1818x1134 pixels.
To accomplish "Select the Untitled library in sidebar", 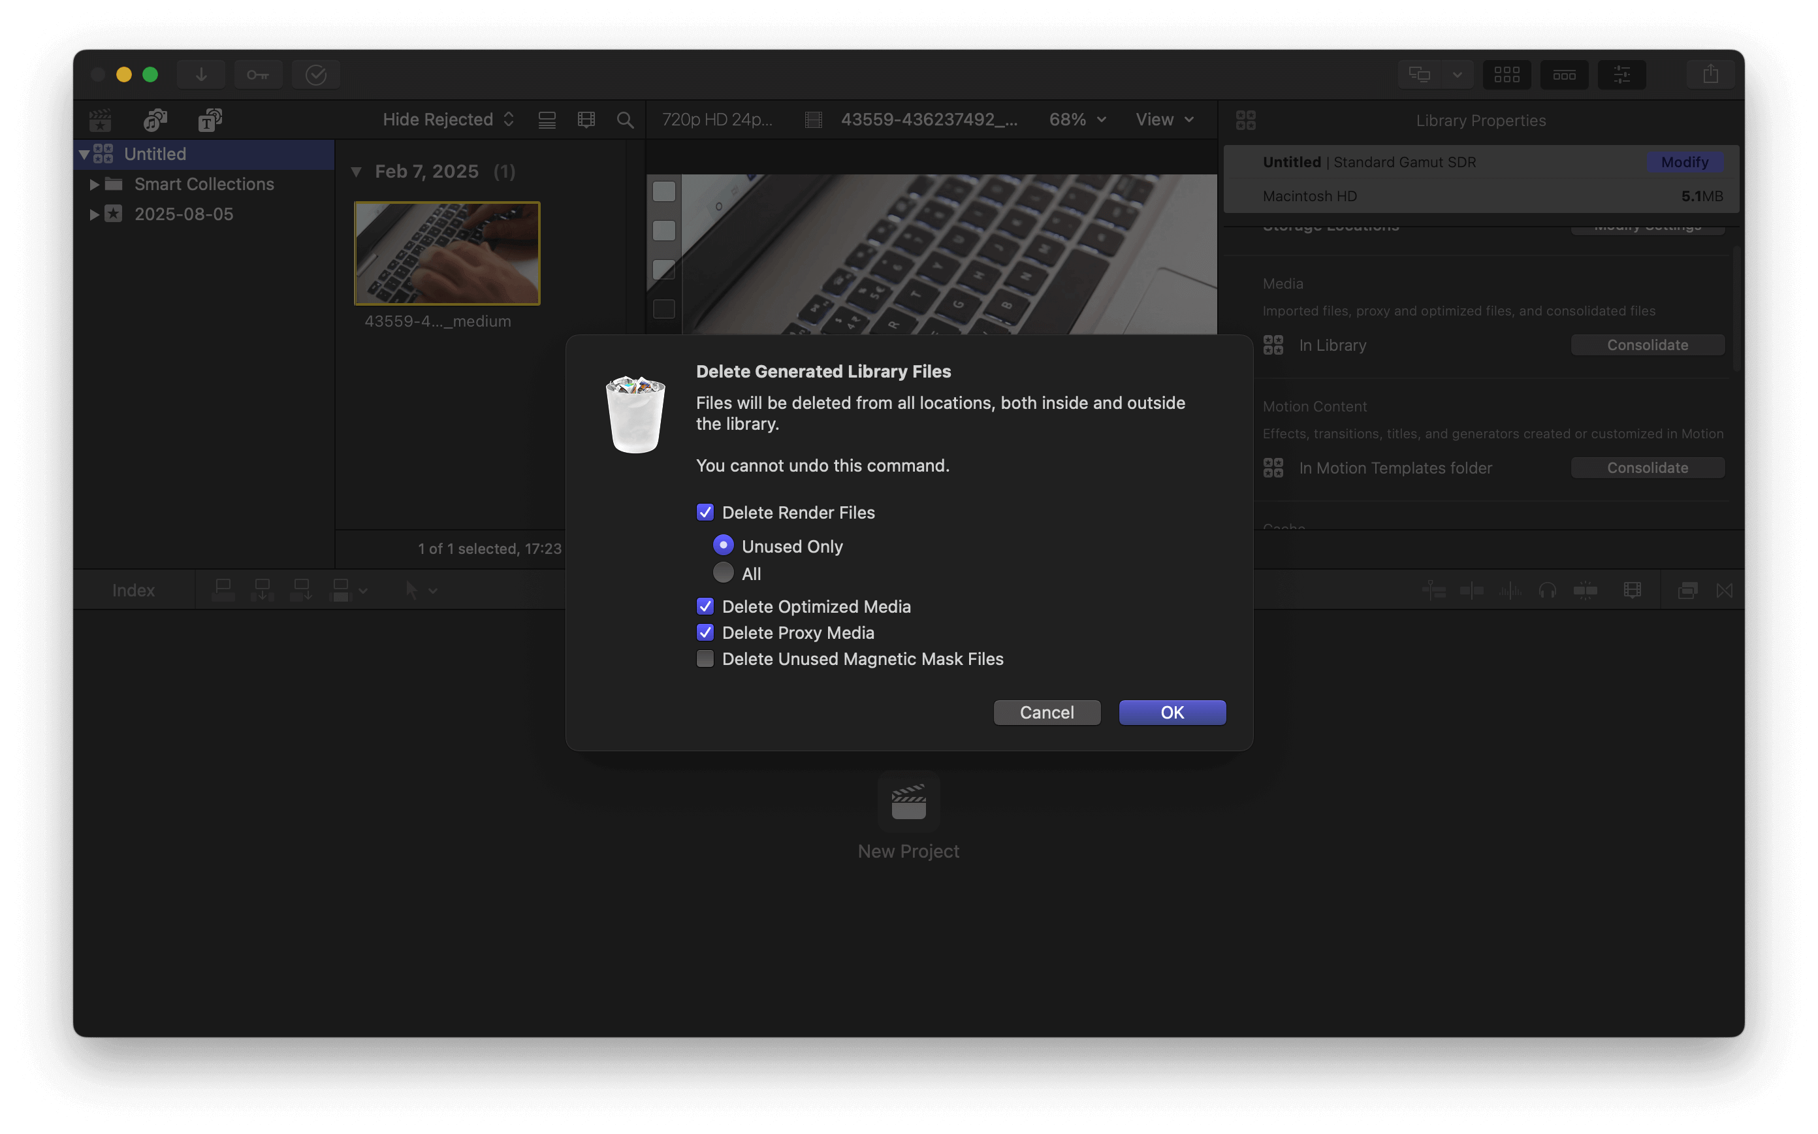I will click(x=204, y=155).
